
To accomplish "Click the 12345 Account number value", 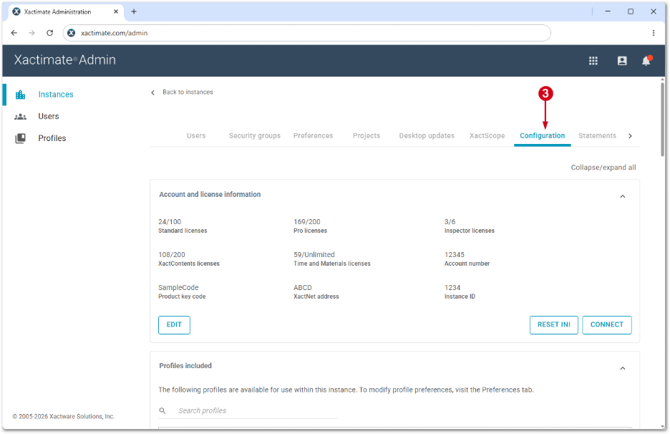I will pyautogui.click(x=455, y=255).
